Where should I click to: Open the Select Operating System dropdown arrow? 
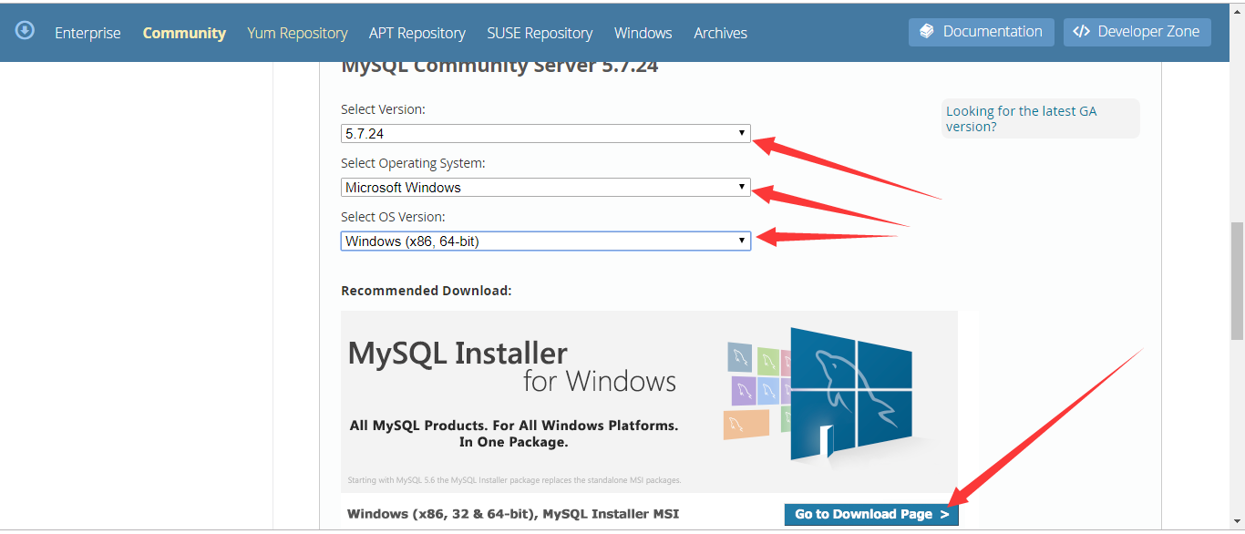741,187
